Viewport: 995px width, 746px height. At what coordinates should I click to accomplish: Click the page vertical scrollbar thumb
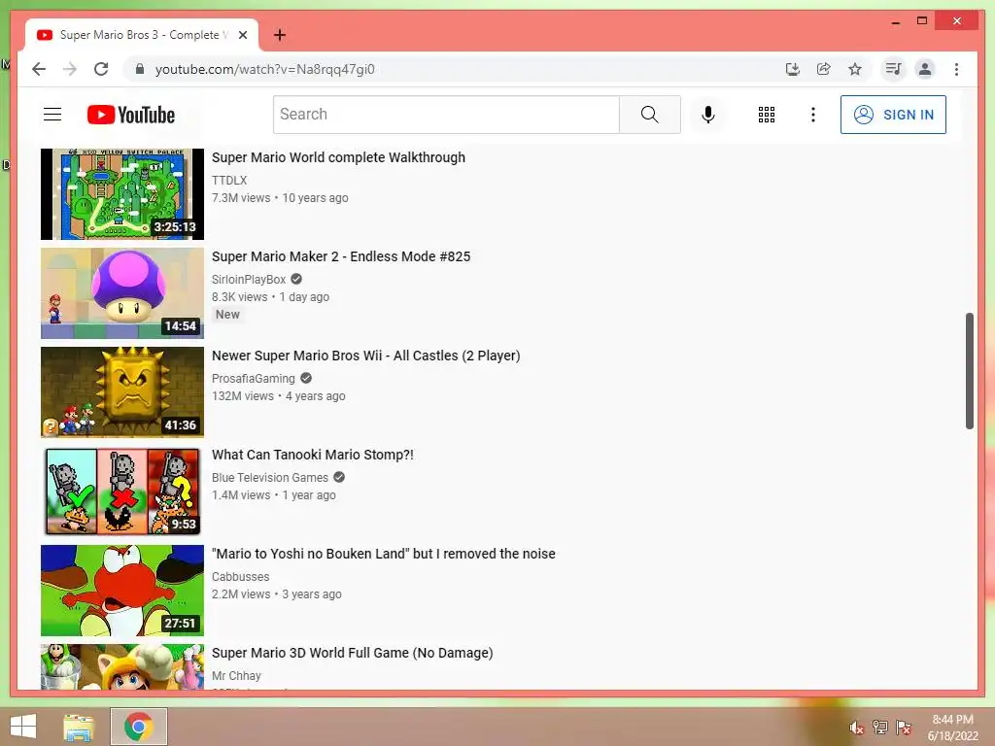tap(969, 370)
